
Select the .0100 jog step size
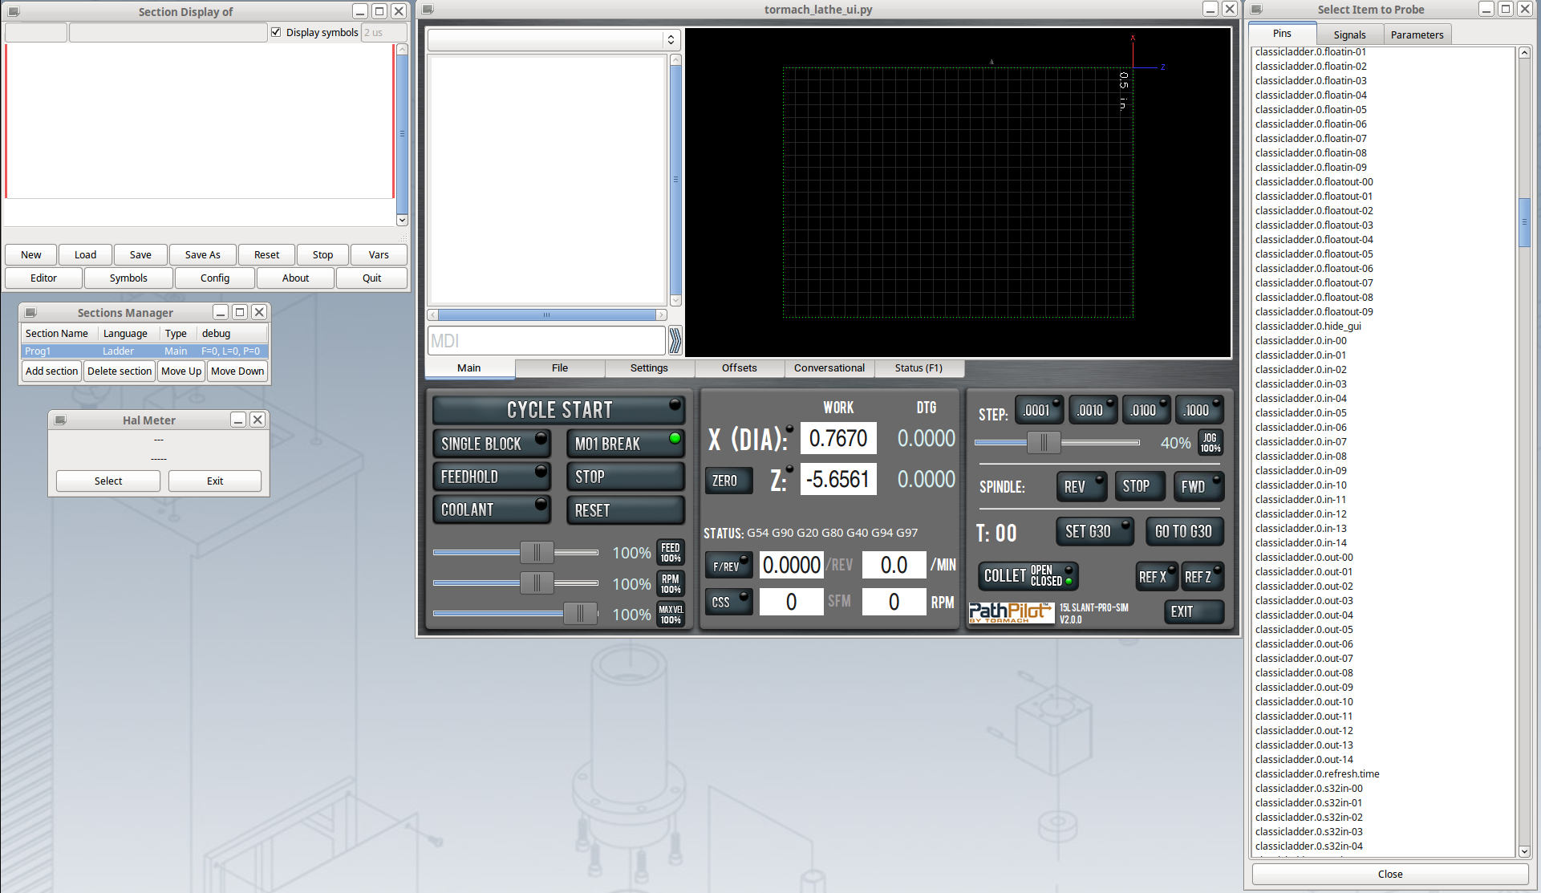[x=1146, y=410]
